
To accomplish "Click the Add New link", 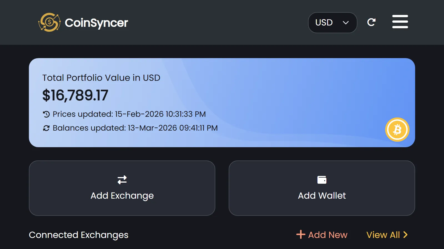I will [328, 235].
